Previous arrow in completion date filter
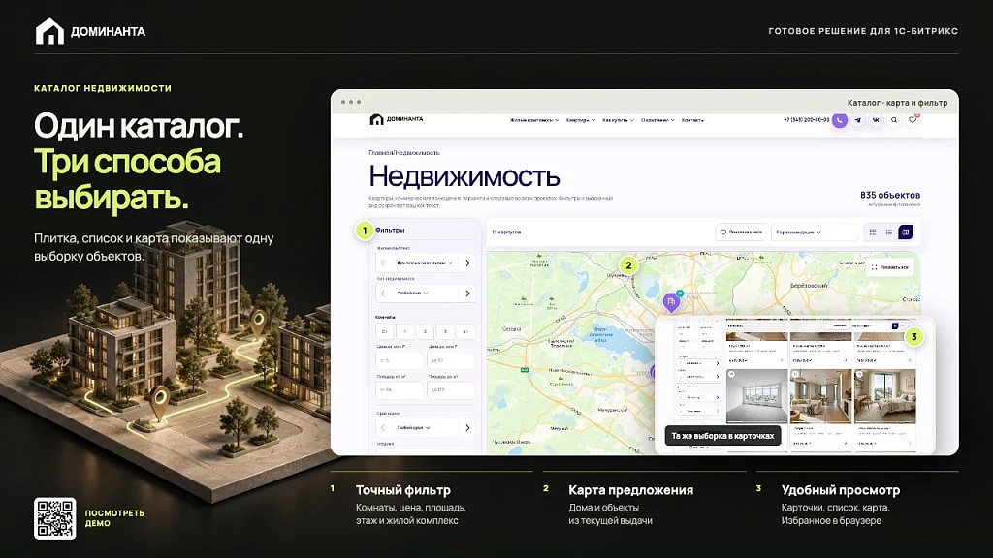The width and height of the screenshot is (993, 558). click(x=382, y=427)
